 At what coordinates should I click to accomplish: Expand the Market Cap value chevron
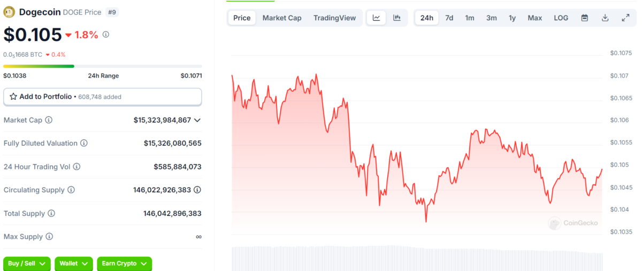197,120
